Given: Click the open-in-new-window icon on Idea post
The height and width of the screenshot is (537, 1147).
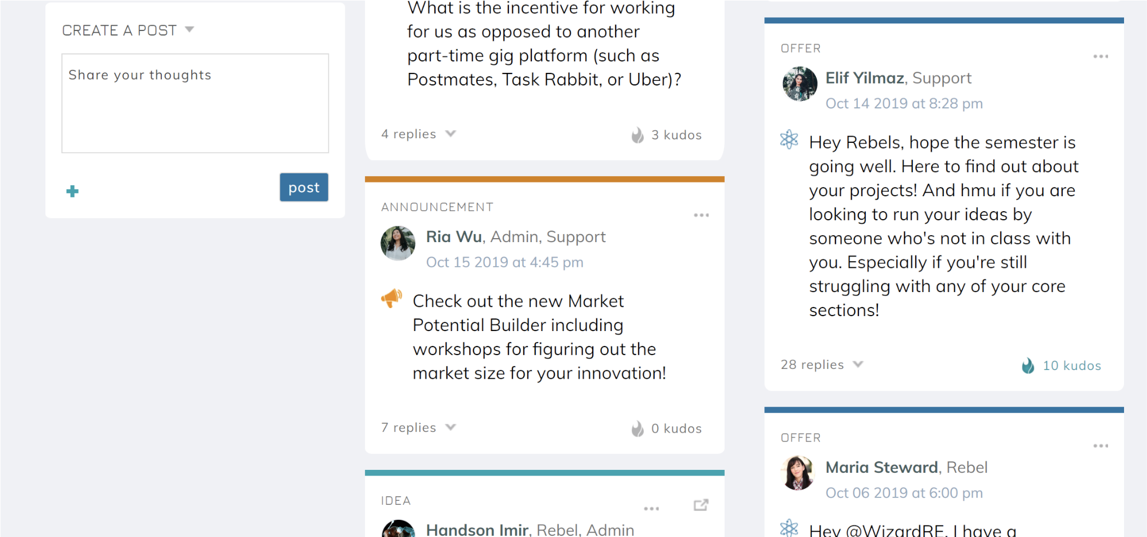Looking at the screenshot, I should point(701,505).
